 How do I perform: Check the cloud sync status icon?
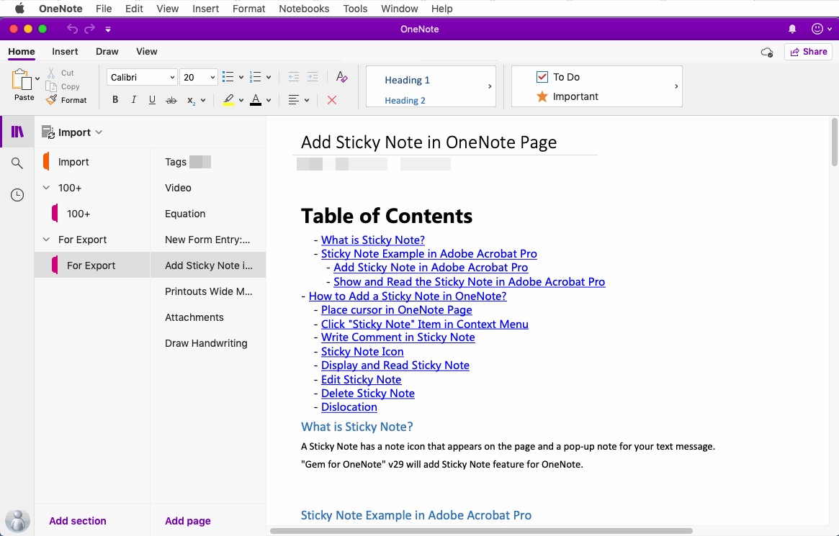[767, 52]
